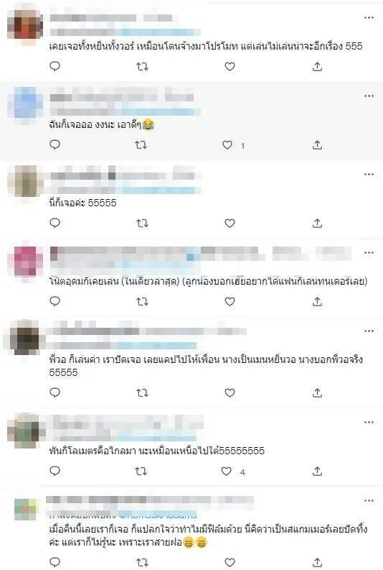Open blue handle link above เมื่อคืนนี้ tweet
The height and width of the screenshot is (570, 383).
(x=158, y=515)
